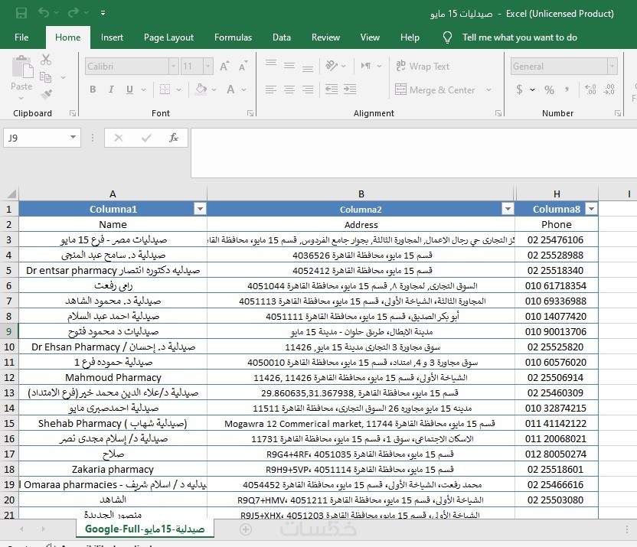
Task: Toggle Align Right
Action: click(x=308, y=90)
